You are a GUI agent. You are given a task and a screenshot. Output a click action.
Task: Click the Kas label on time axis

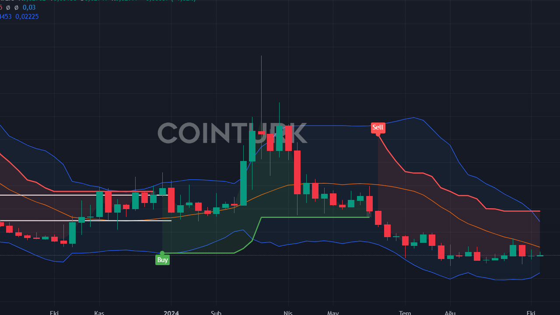tap(99, 312)
